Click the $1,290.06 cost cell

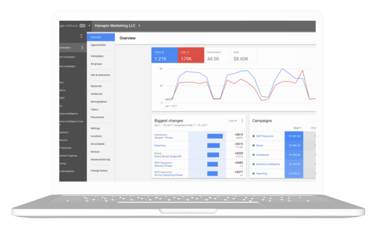click(294, 155)
